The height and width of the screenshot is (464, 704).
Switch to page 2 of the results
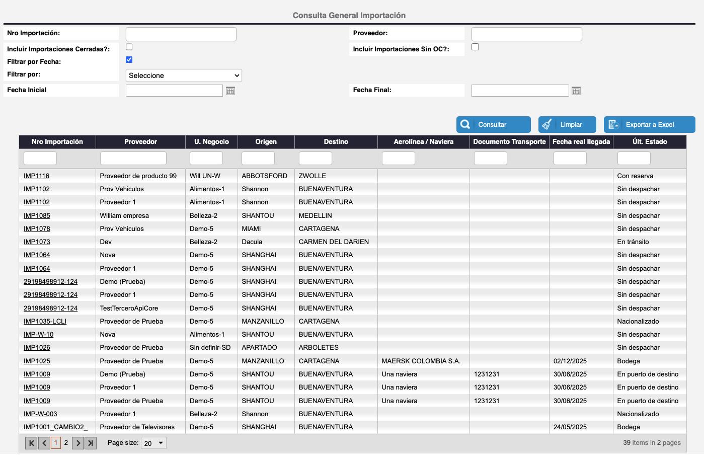coord(66,443)
